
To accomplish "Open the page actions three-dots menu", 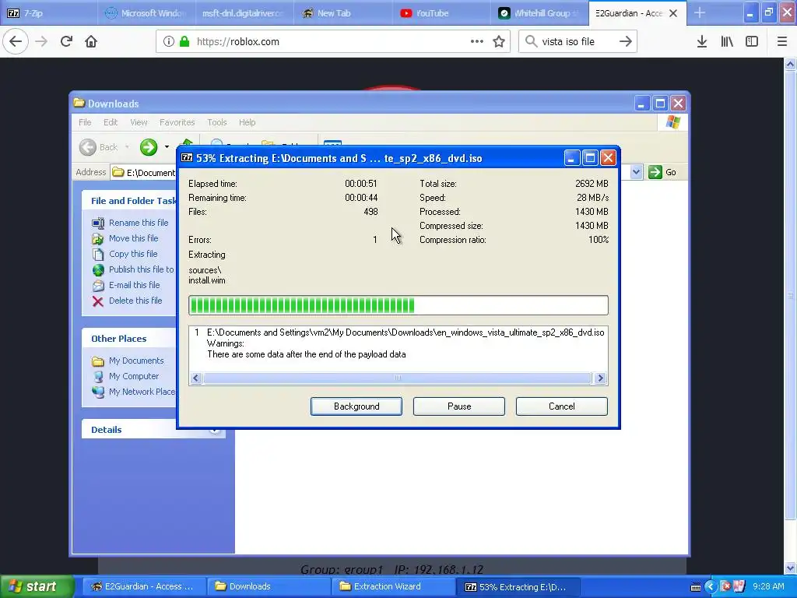I will [477, 41].
